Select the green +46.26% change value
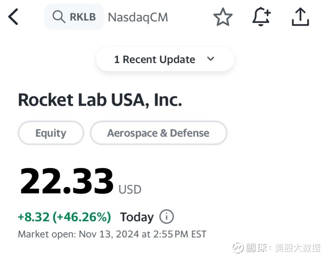The width and height of the screenshot is (330, 258). [82, 217]
